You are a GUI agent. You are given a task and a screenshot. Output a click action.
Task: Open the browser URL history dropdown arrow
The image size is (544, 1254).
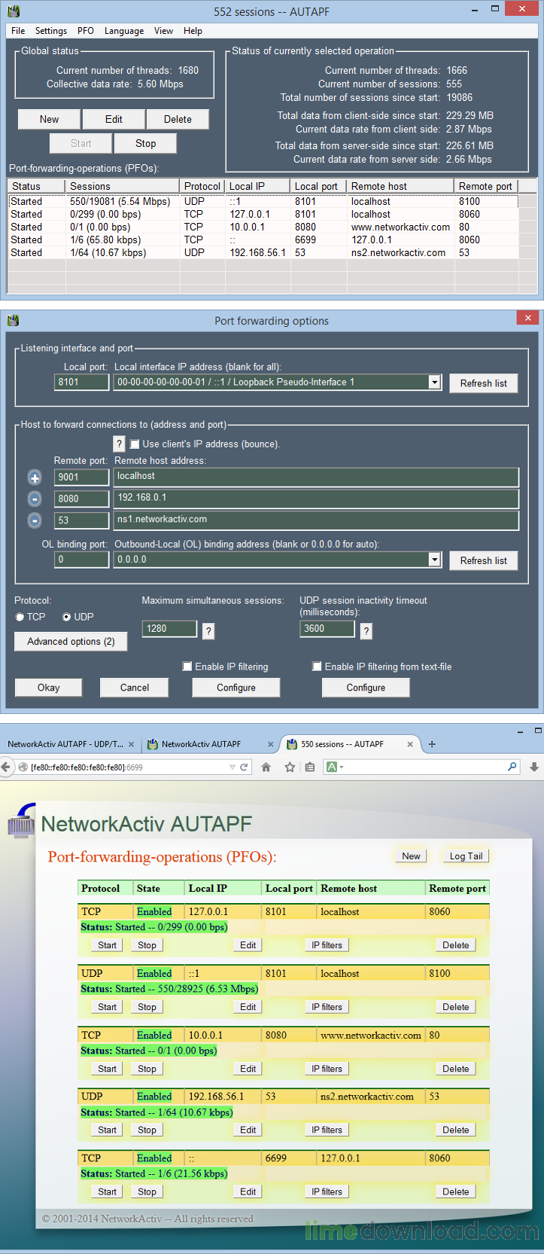tap(232, 767)
